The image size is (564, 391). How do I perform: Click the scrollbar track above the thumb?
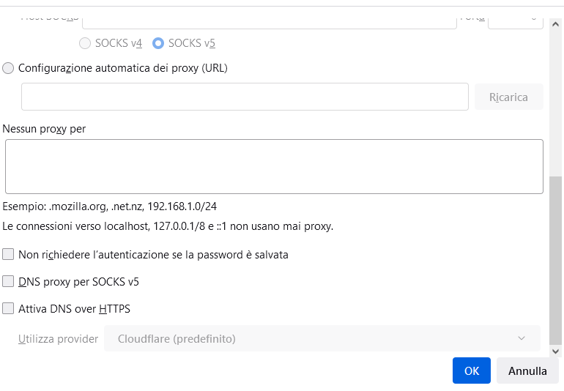(x=555, y=103)
